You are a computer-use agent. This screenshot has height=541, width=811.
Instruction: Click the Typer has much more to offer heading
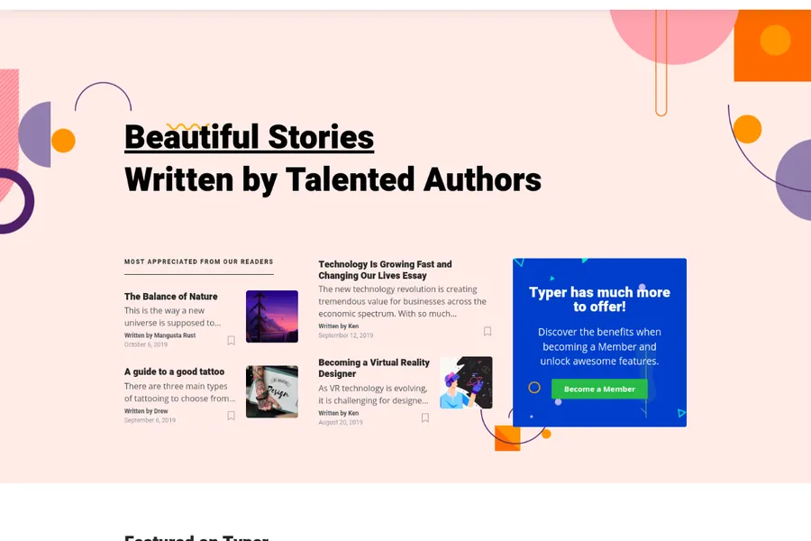(599, 299)
